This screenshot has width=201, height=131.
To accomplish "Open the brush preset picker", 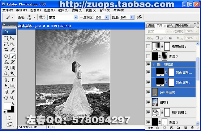I will [x=34, y=17].
